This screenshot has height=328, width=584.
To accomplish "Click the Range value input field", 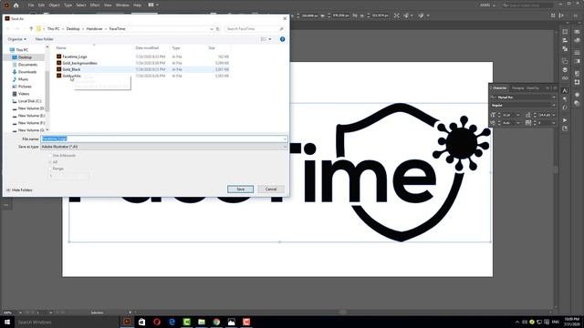I will click(x=69, y=176).
